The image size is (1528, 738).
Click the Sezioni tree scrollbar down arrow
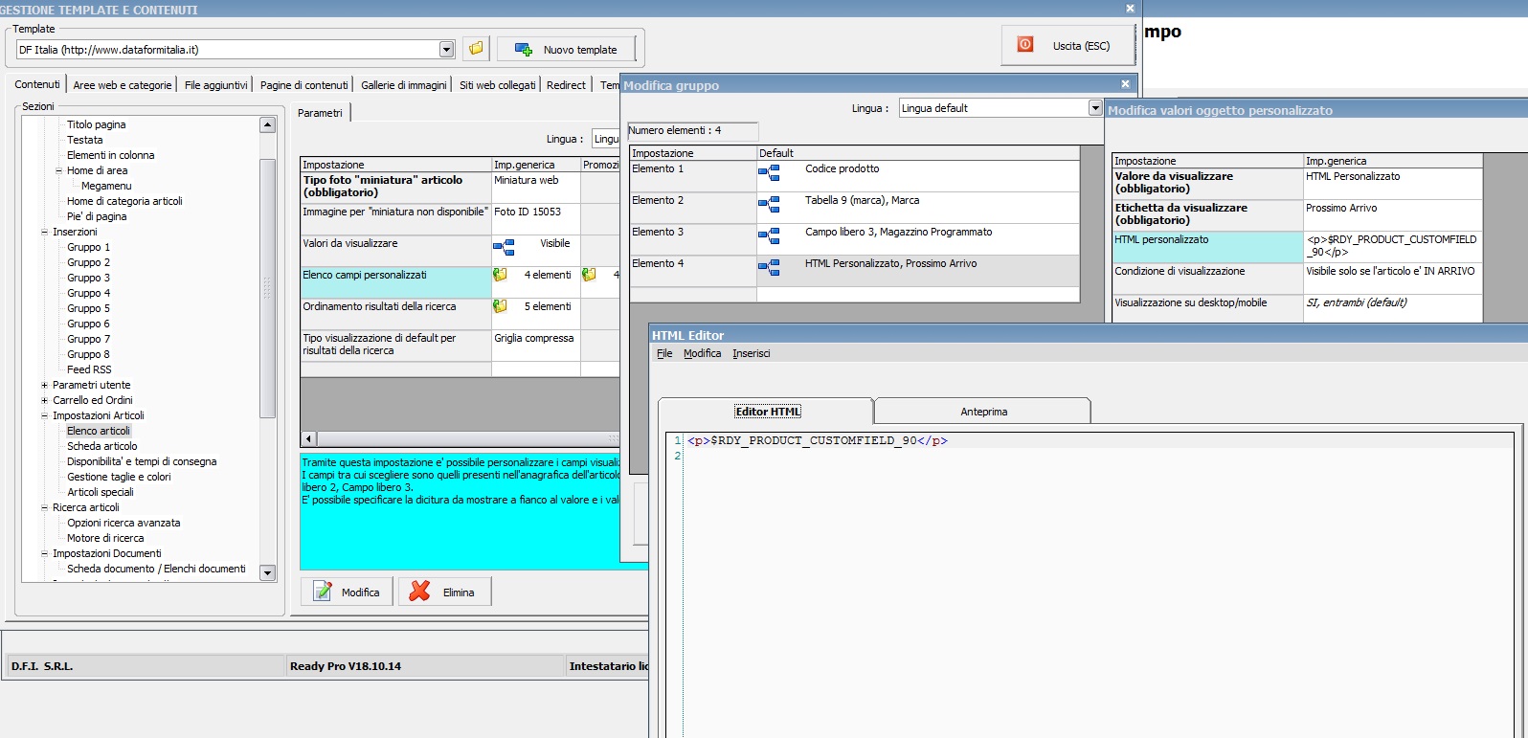tap(268, 572)
